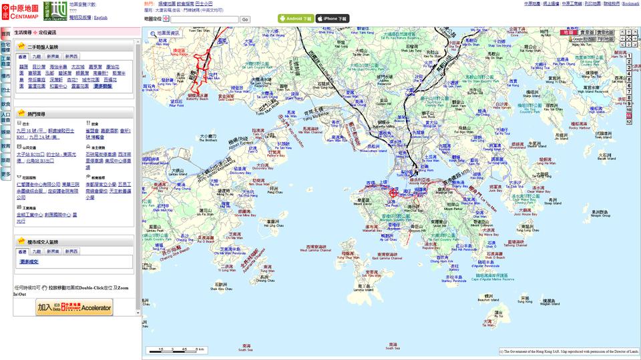641x360 pixels.
Task: Open the 更多 more sidebar tab
Action: coord(5,174)
